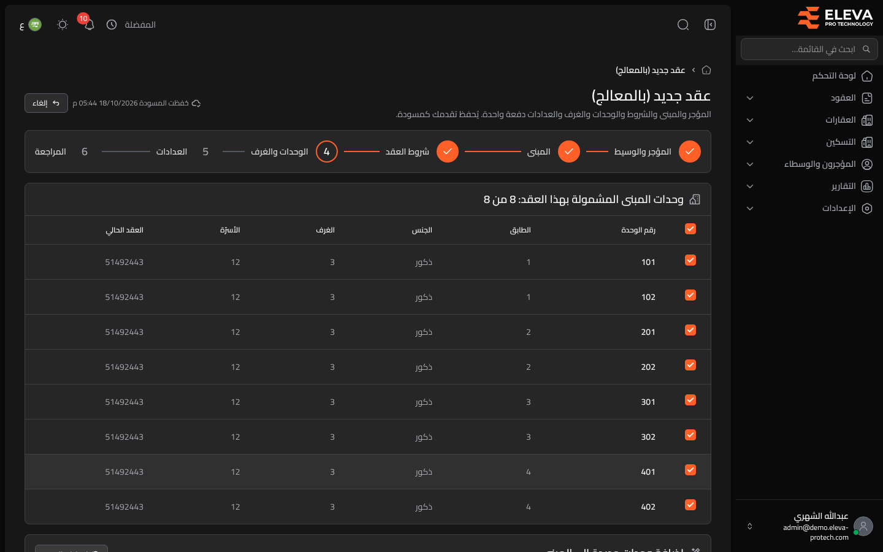Image resolution: width=883 pixels, height=552 pixels.
Task: Open المفضلة favorites link
Action: coord(140,25)
